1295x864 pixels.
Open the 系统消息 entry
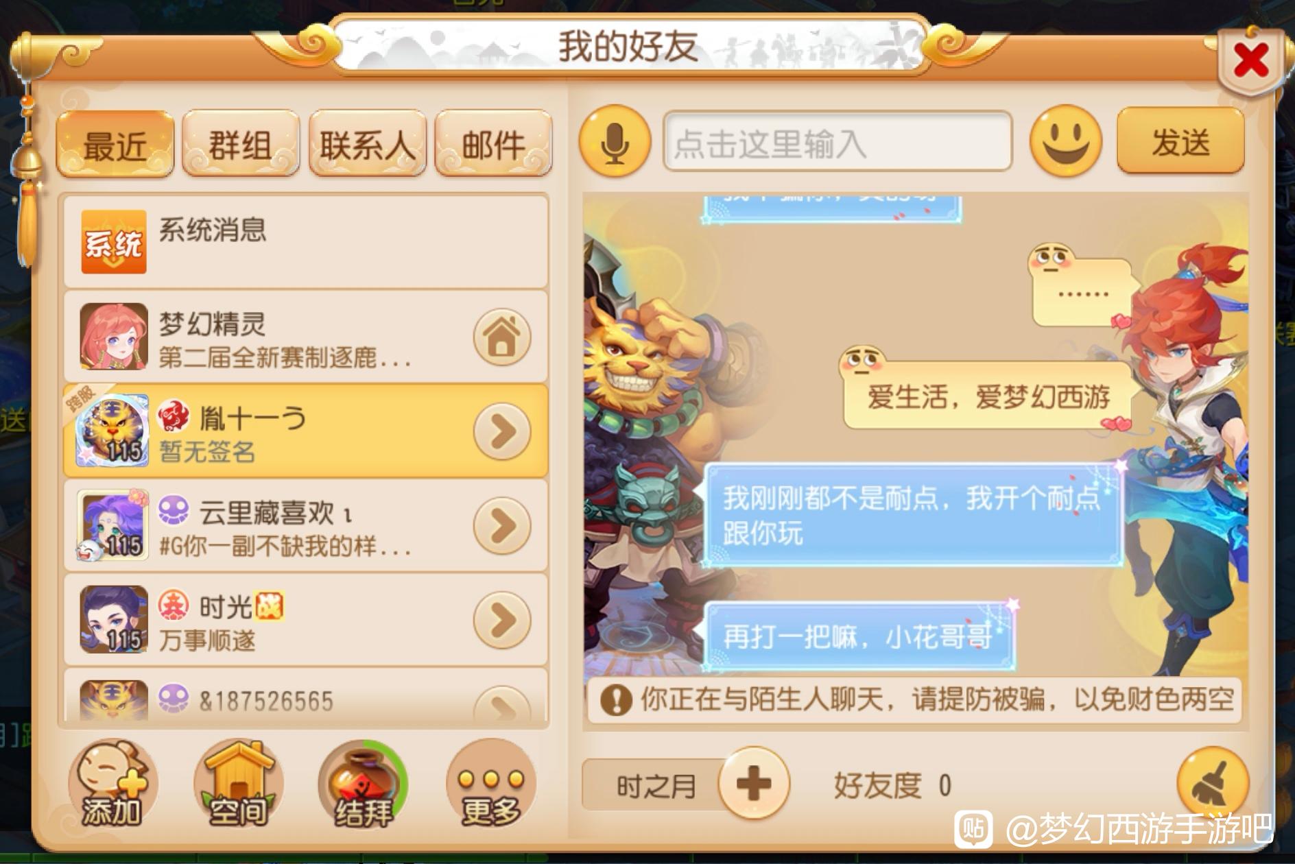pos(306,241)
